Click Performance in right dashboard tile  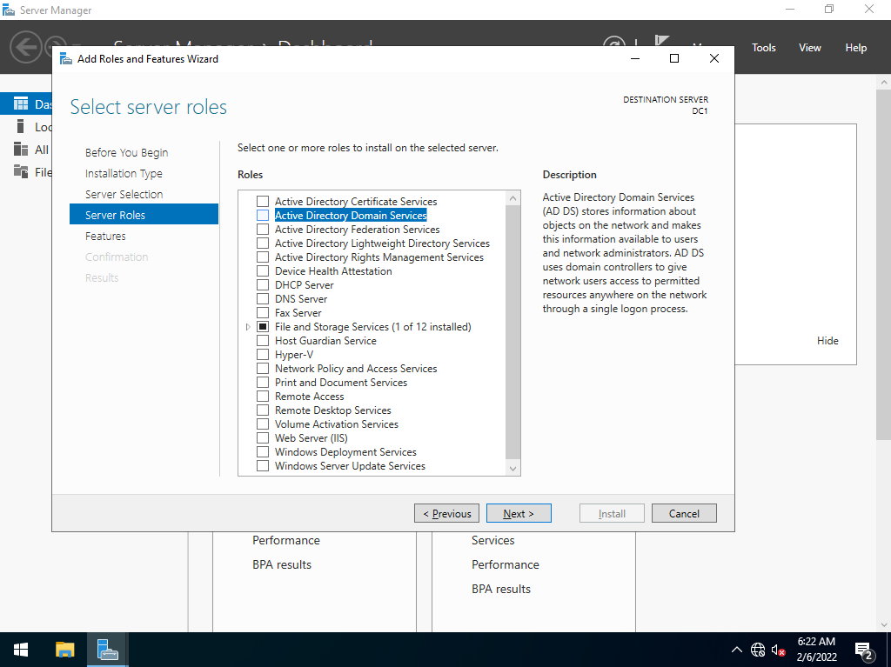(x=506, y=564)
